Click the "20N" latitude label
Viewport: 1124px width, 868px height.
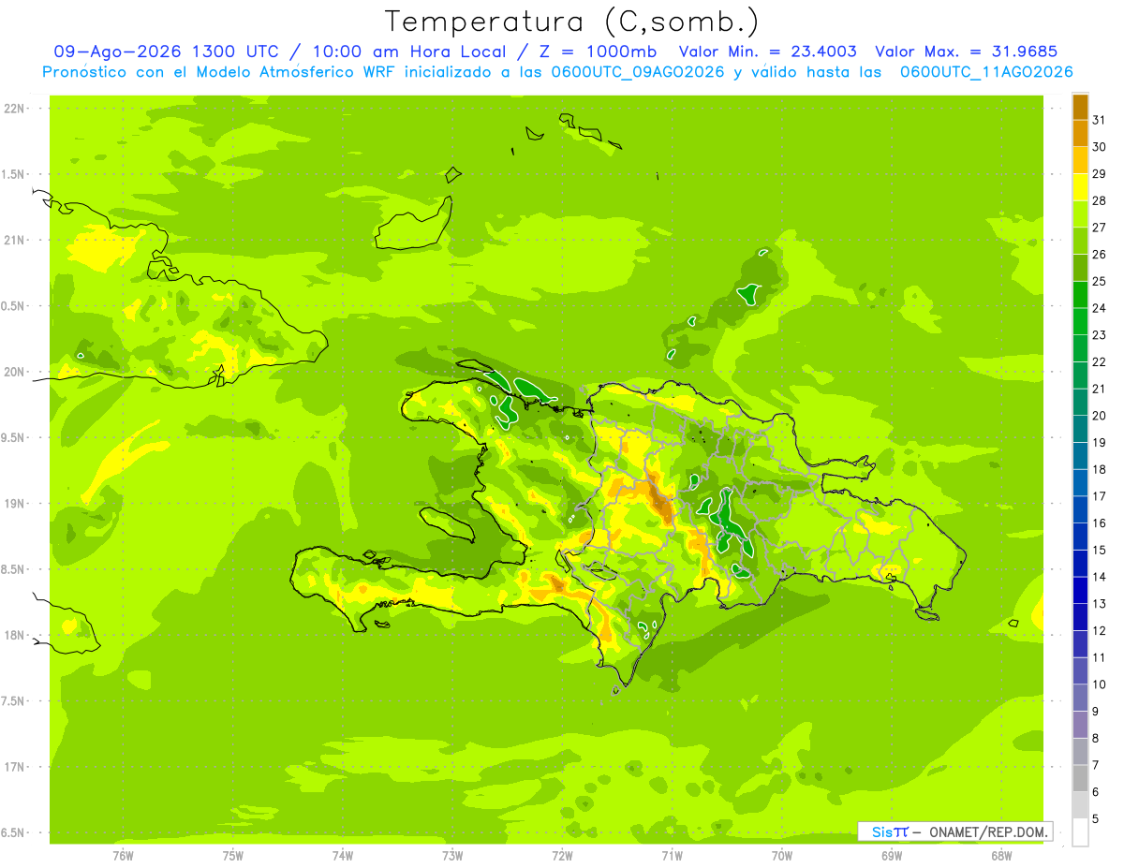tap(15, 372)
